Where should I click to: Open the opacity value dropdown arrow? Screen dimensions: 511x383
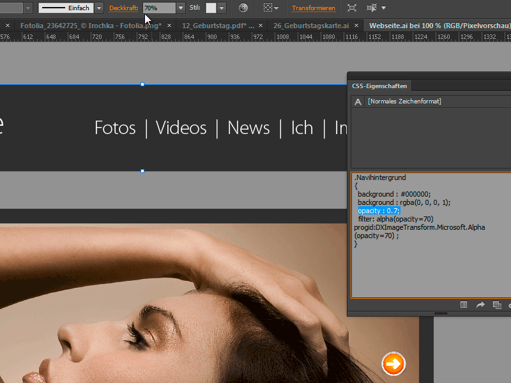pyautogui.click(x=181, y=8)
